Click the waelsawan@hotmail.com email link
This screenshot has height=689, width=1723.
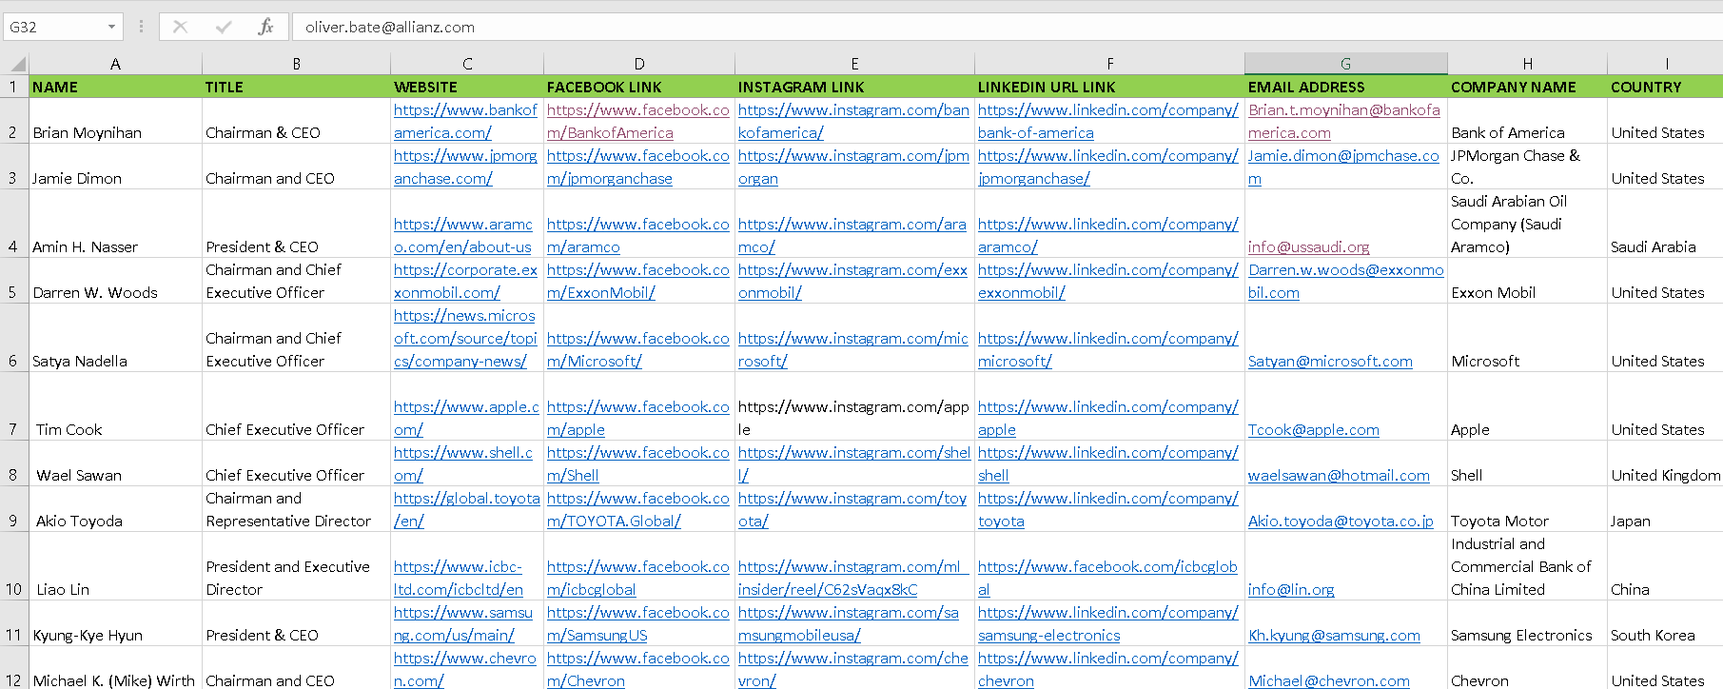pos(1339,476)
